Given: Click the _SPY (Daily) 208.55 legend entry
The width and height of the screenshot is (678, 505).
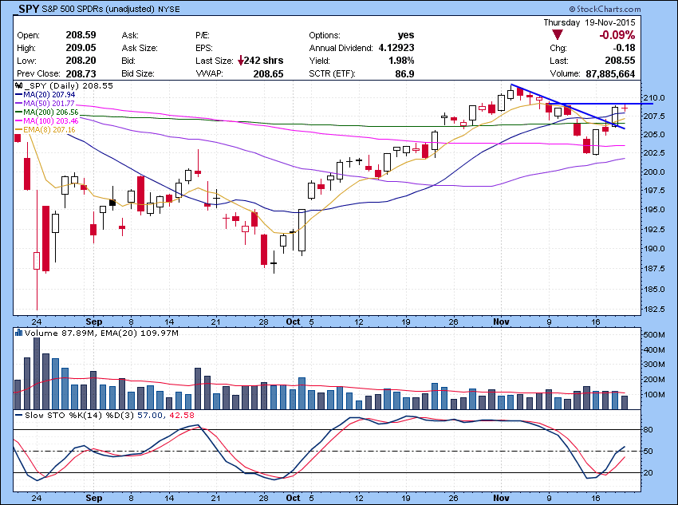Looking at the screenshot, I should pos(68,85).
